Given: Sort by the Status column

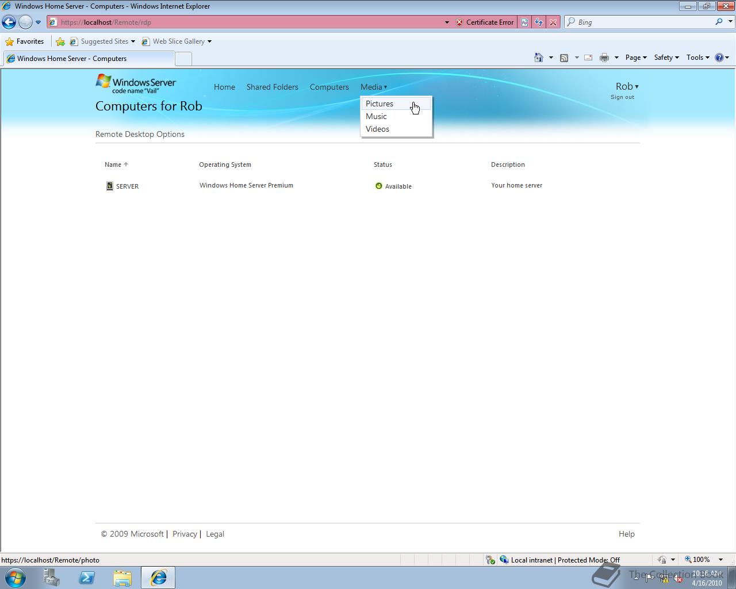Looking at the screenshot, I should pyautogui.click(x=383, y=165).
